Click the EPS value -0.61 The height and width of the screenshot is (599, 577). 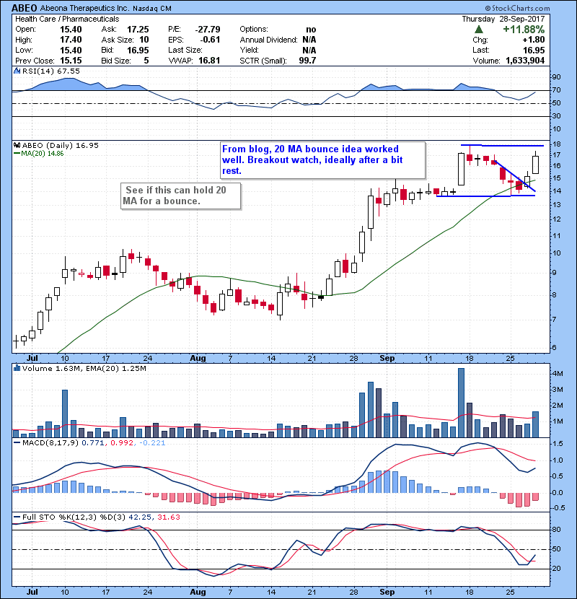click(210, 40)
